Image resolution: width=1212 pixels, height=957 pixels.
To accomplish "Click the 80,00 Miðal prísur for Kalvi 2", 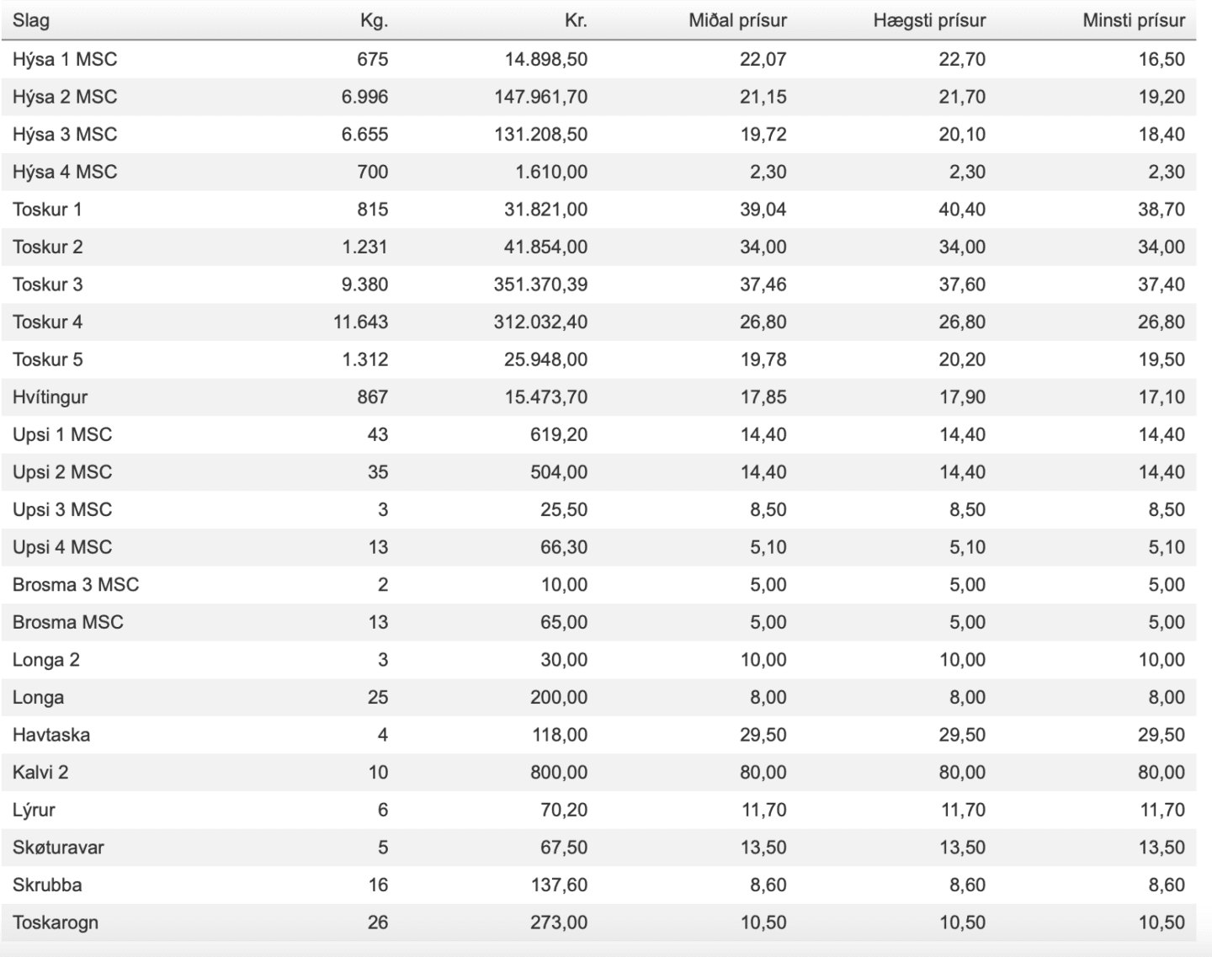I will coord(763,773).
